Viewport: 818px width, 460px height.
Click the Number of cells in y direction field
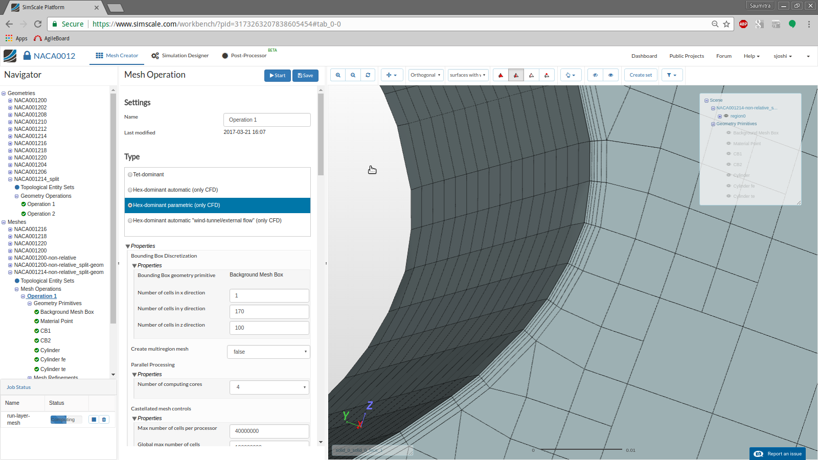269,311
